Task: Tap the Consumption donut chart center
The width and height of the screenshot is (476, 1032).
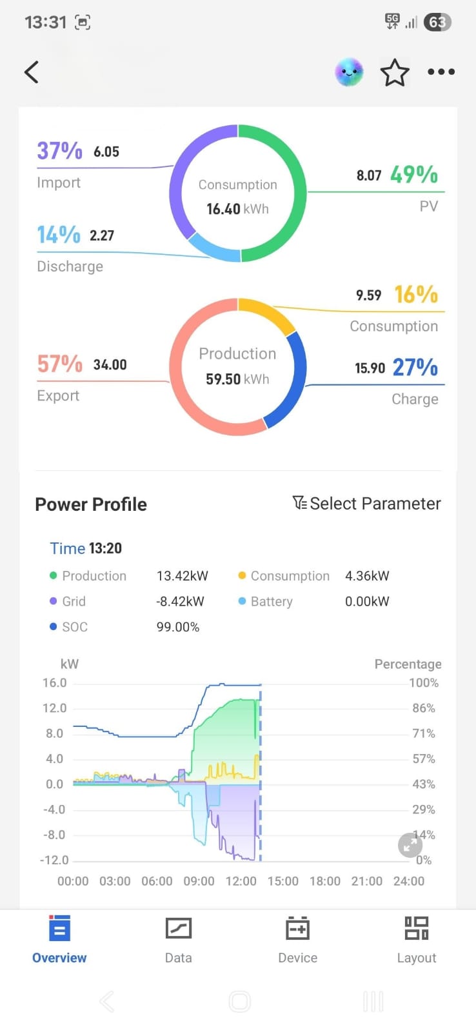Action: (237, 195)
